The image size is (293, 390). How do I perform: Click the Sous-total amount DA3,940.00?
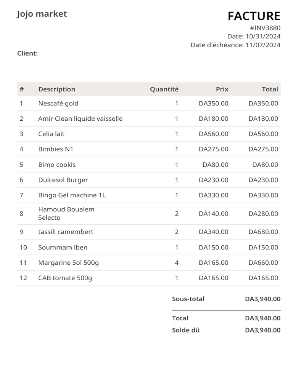click(x=262, y=299)
